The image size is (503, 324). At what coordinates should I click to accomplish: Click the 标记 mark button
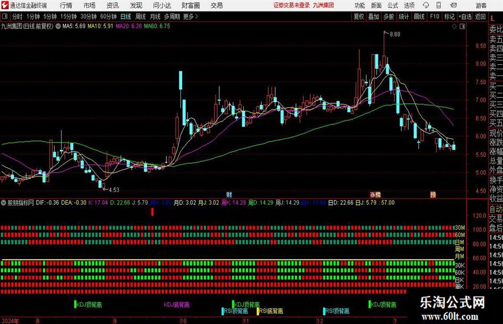point(449,16)
